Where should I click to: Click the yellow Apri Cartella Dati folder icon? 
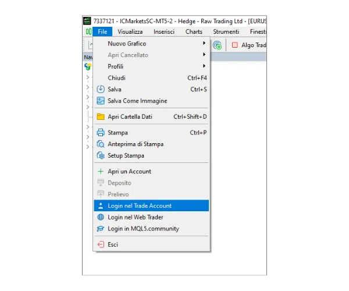click(x=101, y=116)
